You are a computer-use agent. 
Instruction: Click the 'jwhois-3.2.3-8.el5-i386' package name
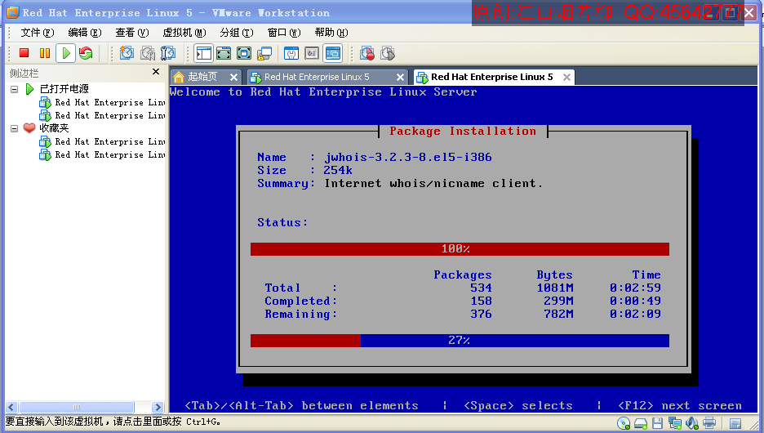(408, 157)
